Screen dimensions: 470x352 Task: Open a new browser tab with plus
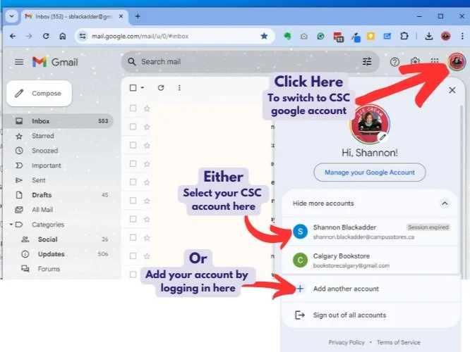click(x=138, y=16)
